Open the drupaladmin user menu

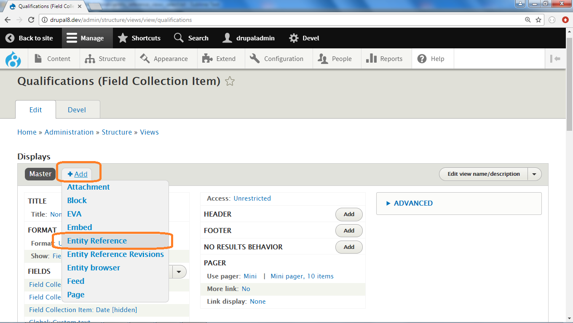pos(249,38)
